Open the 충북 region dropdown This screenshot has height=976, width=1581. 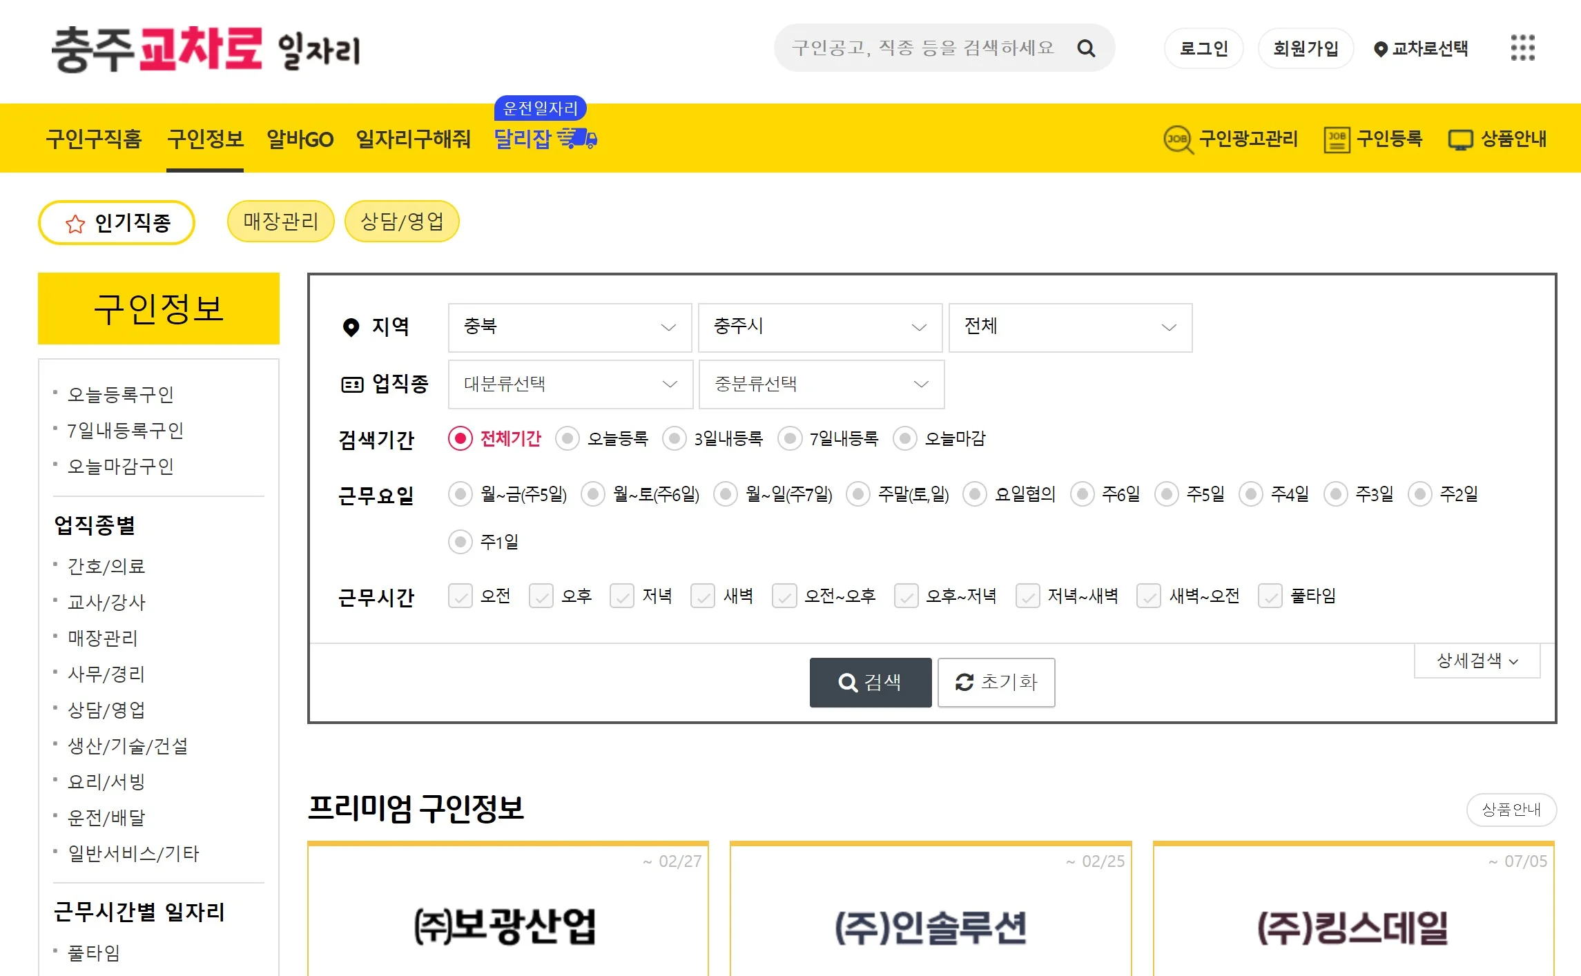[x=570, y=327]
